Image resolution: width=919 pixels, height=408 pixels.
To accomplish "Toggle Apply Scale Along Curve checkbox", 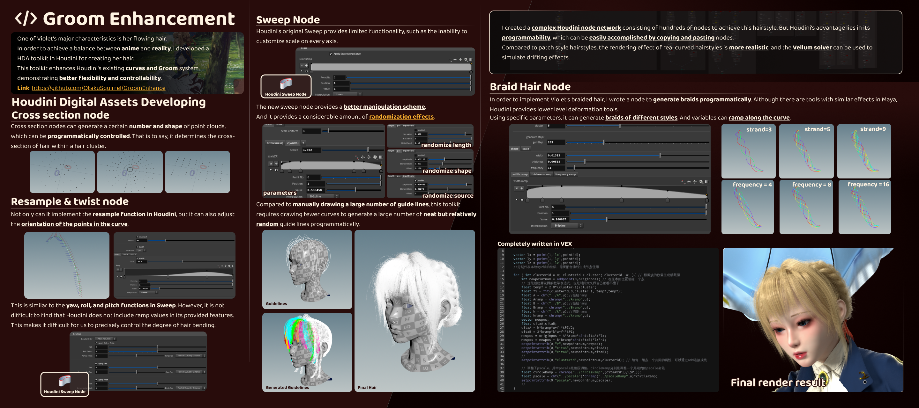I will point(331,54).
